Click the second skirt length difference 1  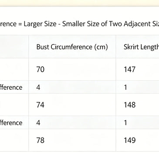125,123
